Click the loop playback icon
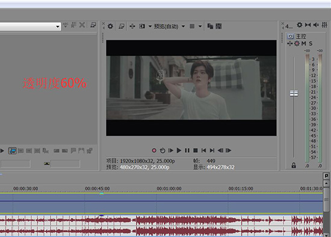331x237 pixels. (162, 150)
